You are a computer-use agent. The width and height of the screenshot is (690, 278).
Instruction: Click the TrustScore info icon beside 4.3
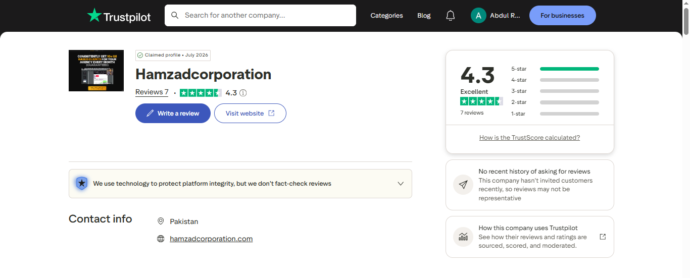243,93
